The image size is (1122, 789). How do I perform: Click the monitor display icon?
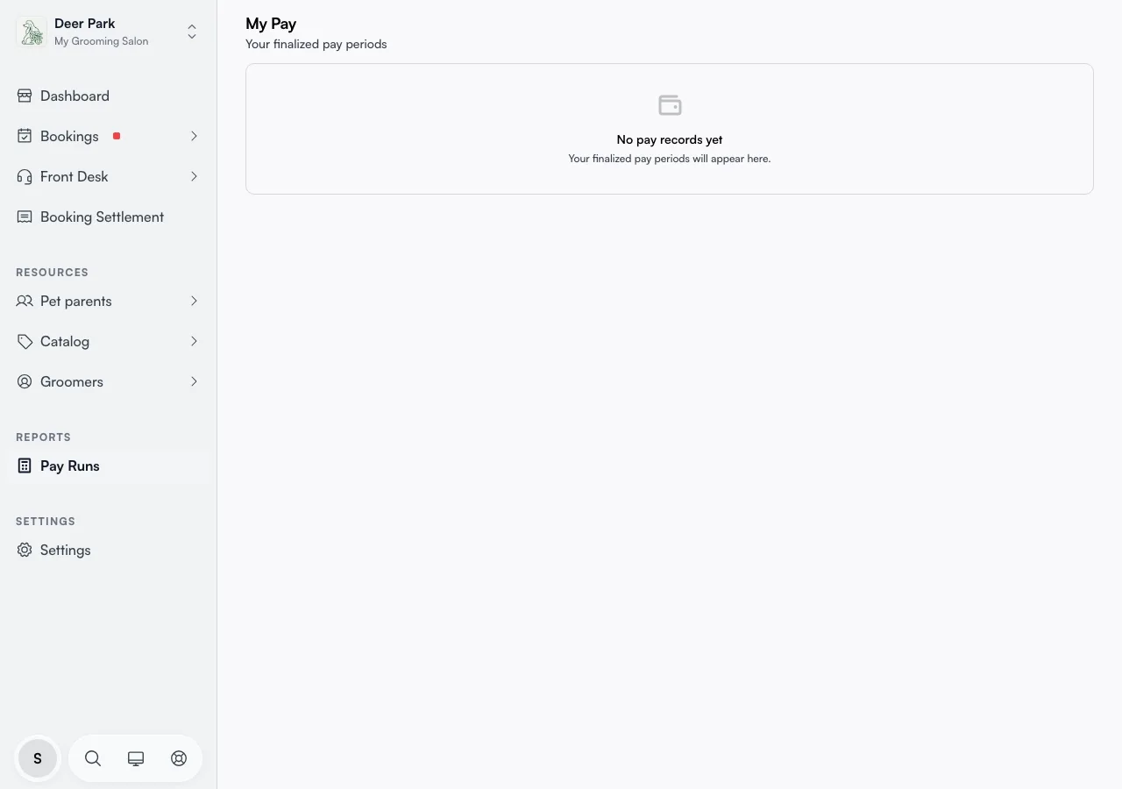136,758
